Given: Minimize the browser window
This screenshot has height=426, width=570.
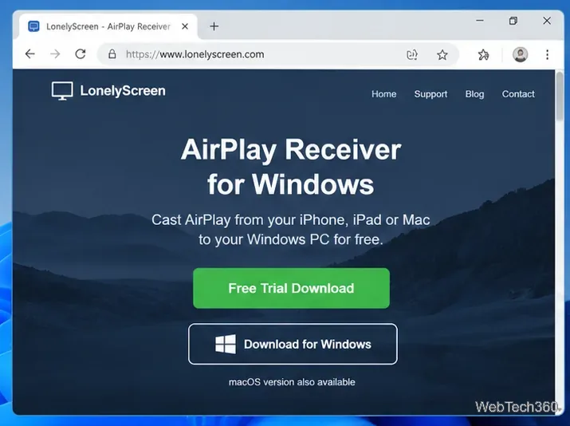Looking at the screenshot, I should tap(480, 21).
